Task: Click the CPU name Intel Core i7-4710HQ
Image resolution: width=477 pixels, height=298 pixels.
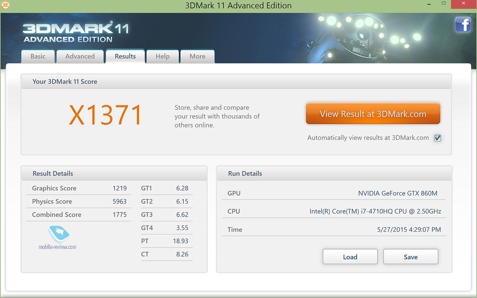Action: point(375,211)
